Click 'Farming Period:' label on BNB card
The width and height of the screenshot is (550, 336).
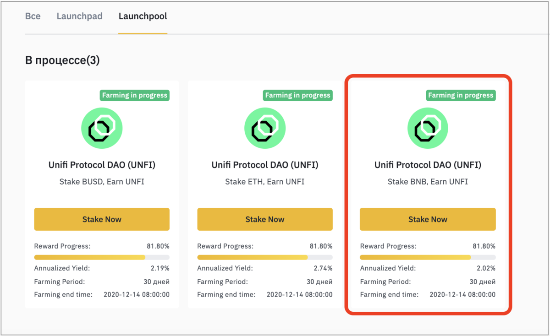click(385, 282)
